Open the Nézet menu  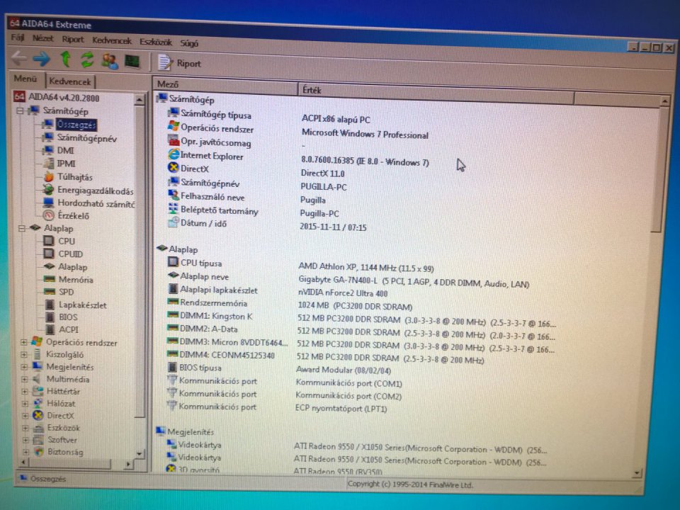pyautogui.click(x=43, y=38)
